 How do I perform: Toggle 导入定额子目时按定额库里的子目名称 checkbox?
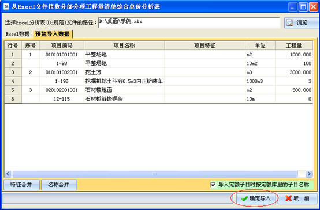tap(213, 185)
